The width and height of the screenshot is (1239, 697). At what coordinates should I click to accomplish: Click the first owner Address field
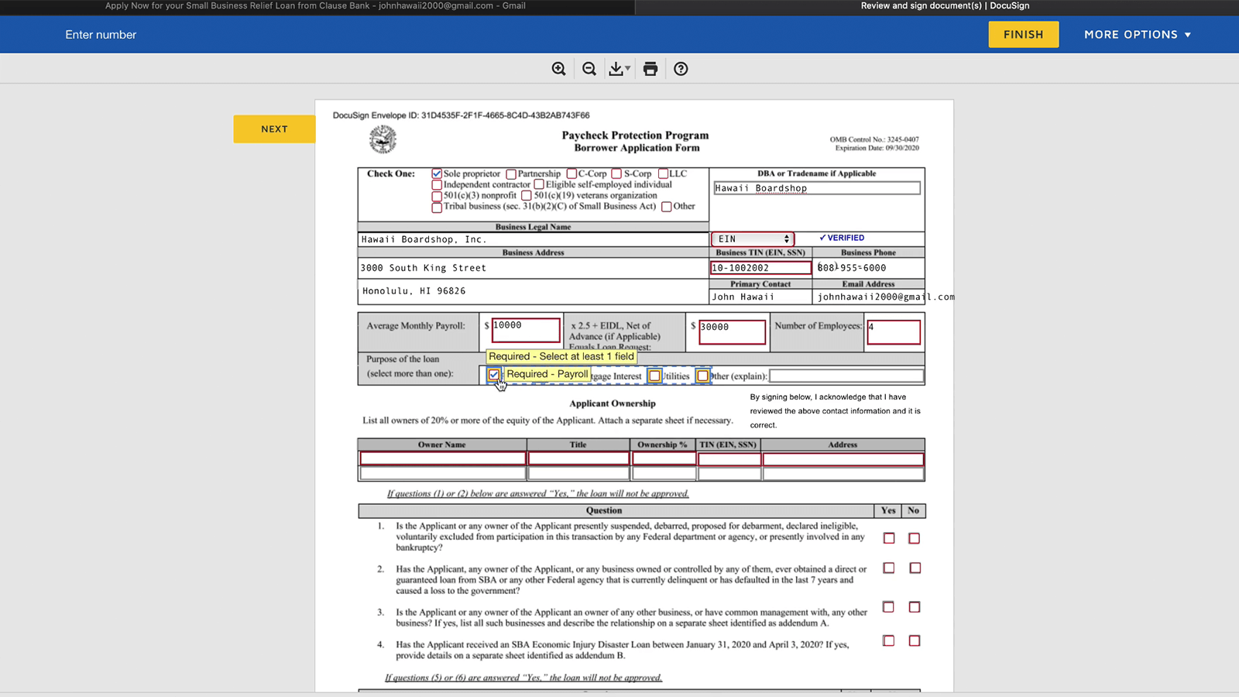pos(843,458)
